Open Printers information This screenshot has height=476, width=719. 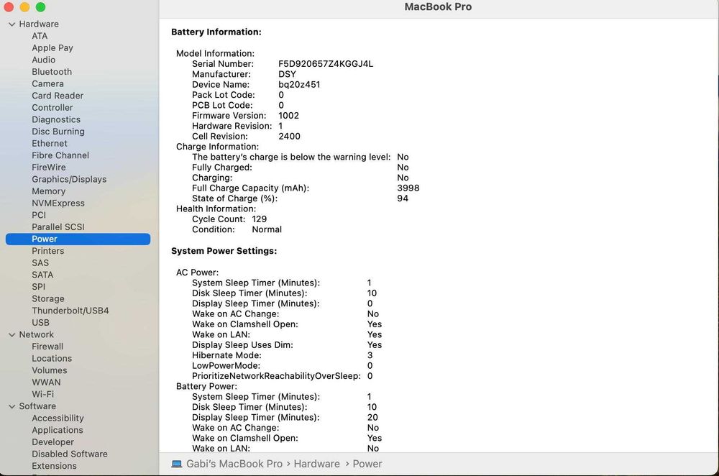48,251
